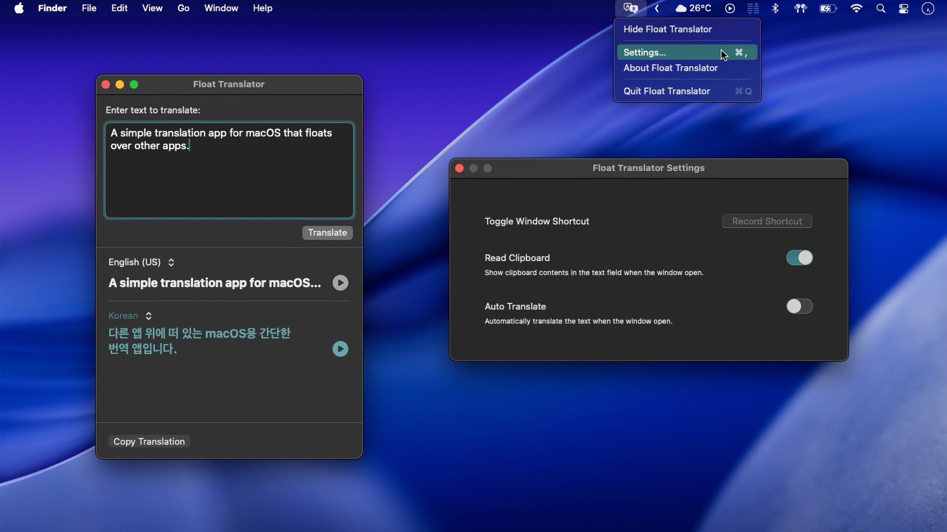Click the battery charging status icon

[828, 8]
